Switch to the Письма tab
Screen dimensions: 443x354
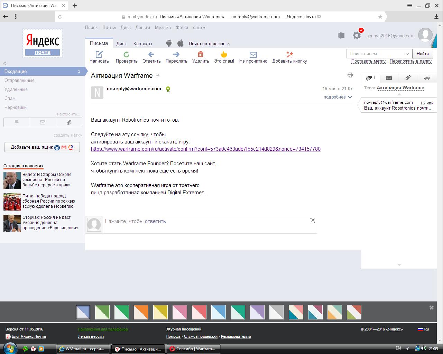(x=99, y=43)
